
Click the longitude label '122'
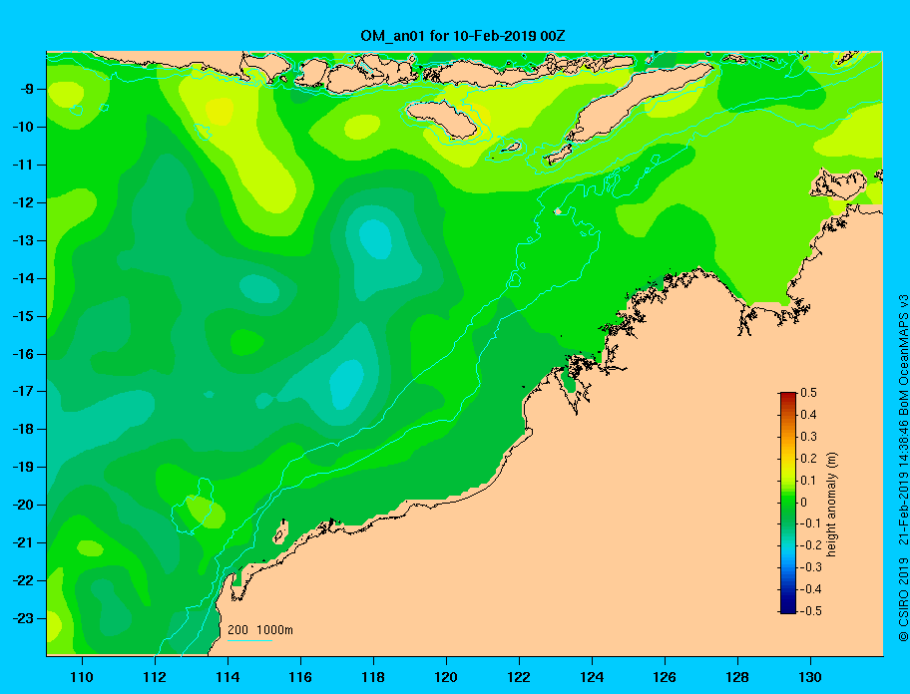coord(519,677)
